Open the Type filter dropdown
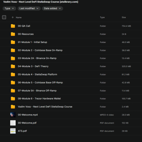 (x=9, y=9)
